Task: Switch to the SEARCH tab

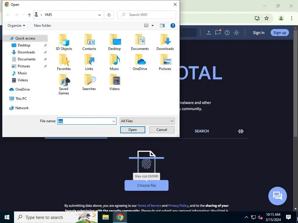Action: (202, 131)
